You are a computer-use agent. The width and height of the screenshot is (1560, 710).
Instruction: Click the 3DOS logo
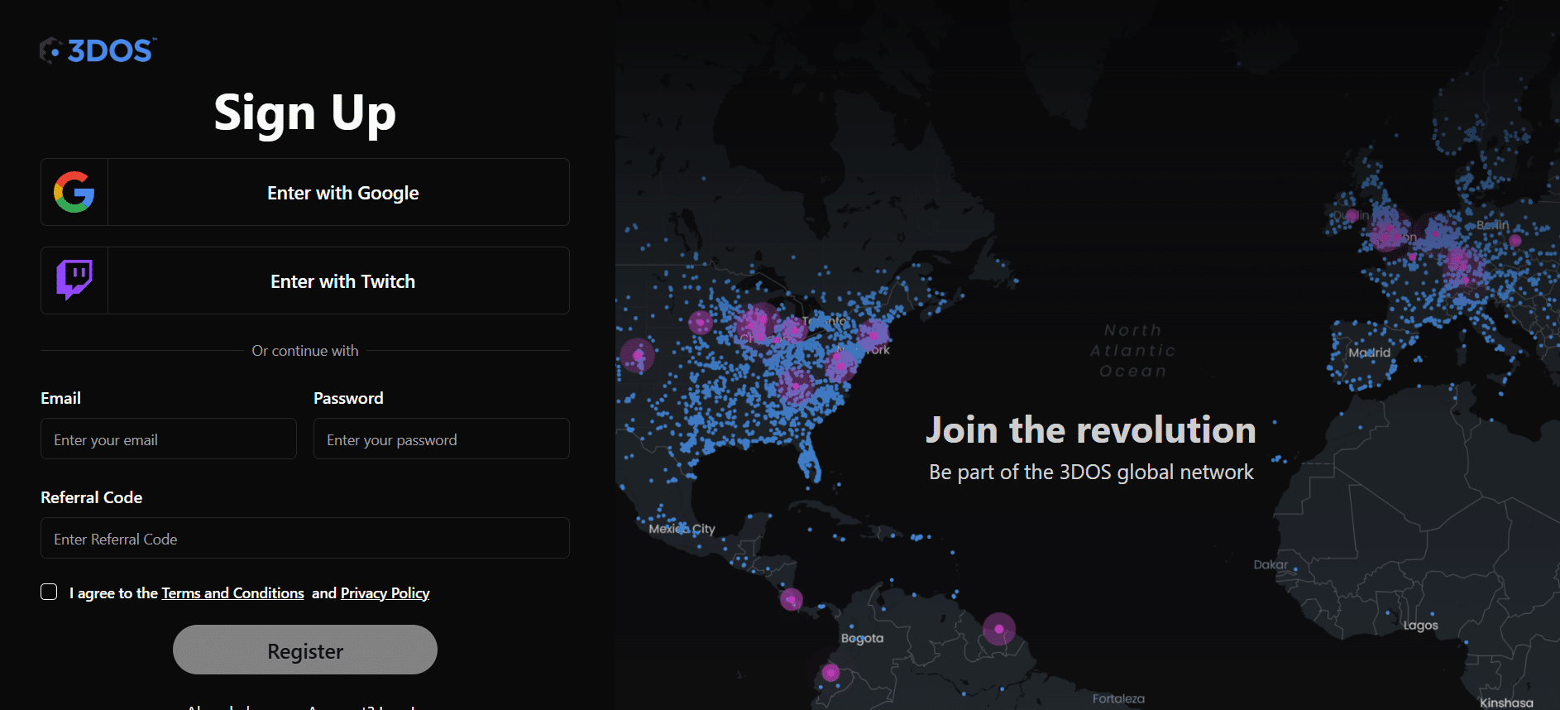coord(98,50)
